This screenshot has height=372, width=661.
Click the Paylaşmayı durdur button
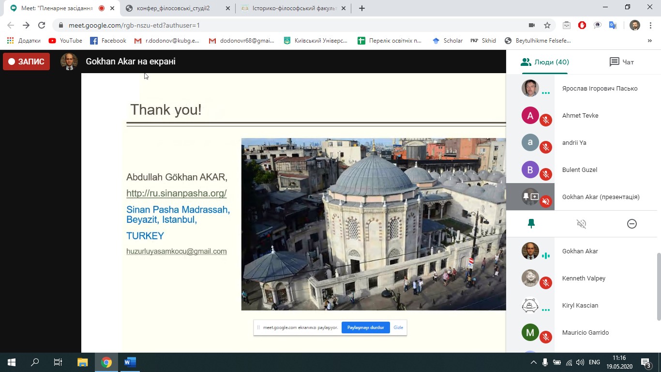(365, 327)
